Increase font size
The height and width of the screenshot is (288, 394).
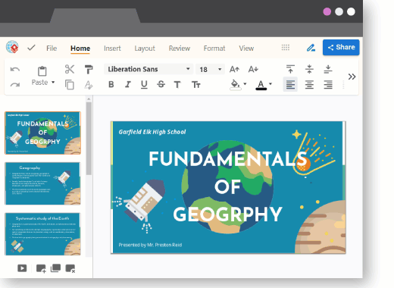click(x=234, y=69)
